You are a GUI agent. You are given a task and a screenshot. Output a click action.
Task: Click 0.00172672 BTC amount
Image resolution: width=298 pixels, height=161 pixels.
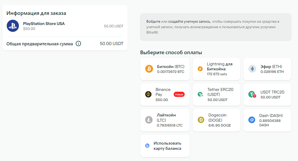[171, 72]
